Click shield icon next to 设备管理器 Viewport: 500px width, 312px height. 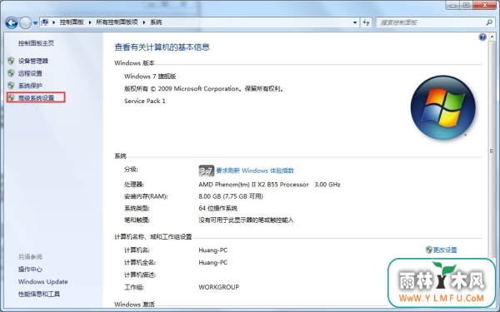(x=11, y=61)
